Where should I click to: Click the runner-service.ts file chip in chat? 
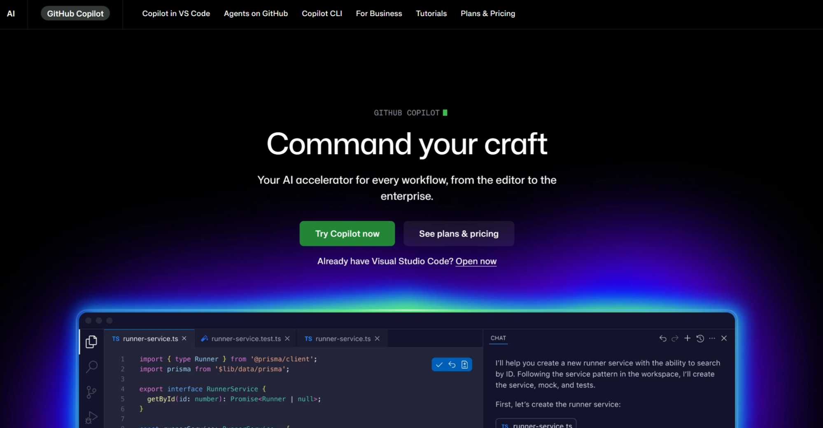[x=536, y=424]
